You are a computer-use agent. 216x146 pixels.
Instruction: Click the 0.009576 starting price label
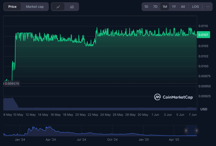11,83
